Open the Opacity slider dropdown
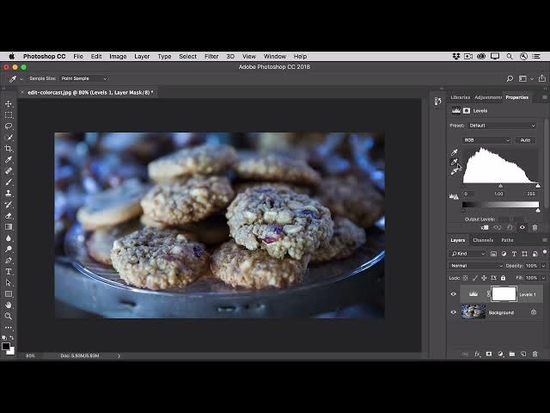The width and height of the screenshot is (550, 413). point(543,266)
